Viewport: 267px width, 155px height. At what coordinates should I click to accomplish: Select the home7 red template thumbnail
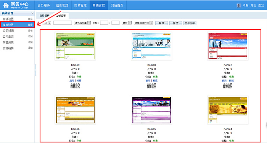point(228,46)
